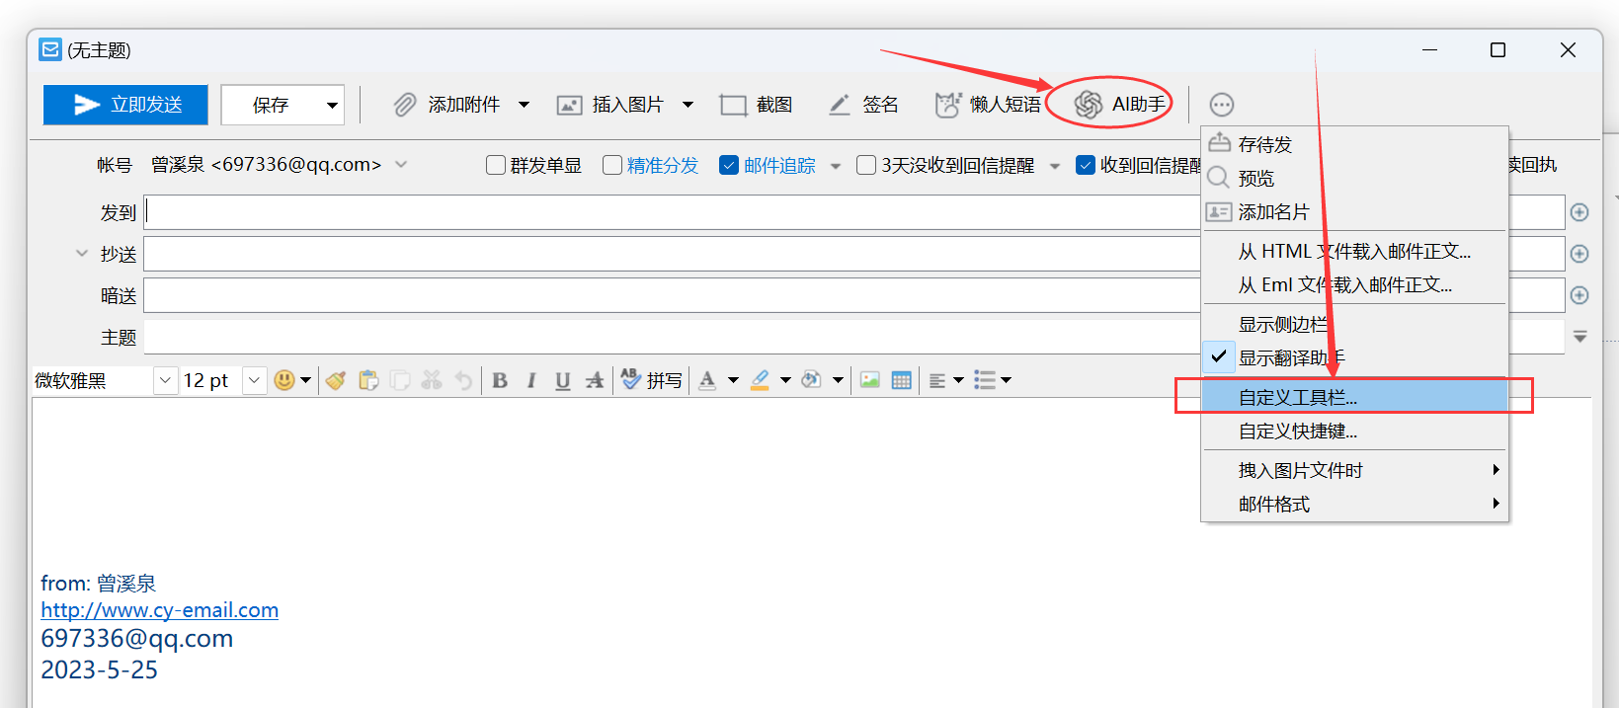
Task: Open the sender account dropdown chevron
Action: pyautogui.click(x=401, y=165)
